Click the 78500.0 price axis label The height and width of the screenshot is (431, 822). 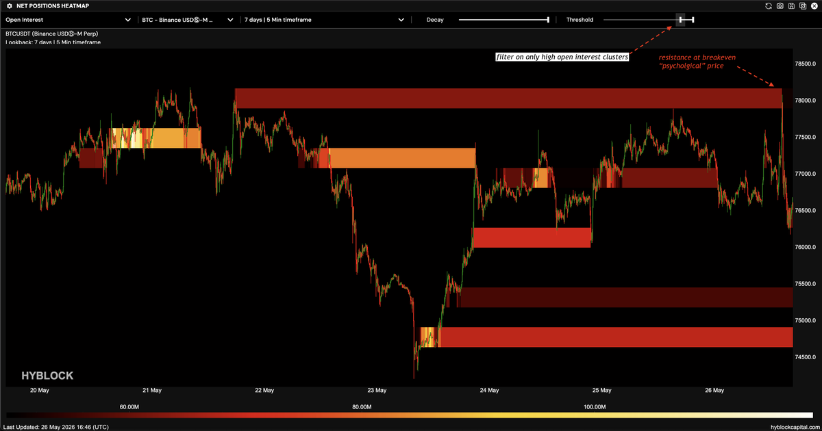[806, 64]
